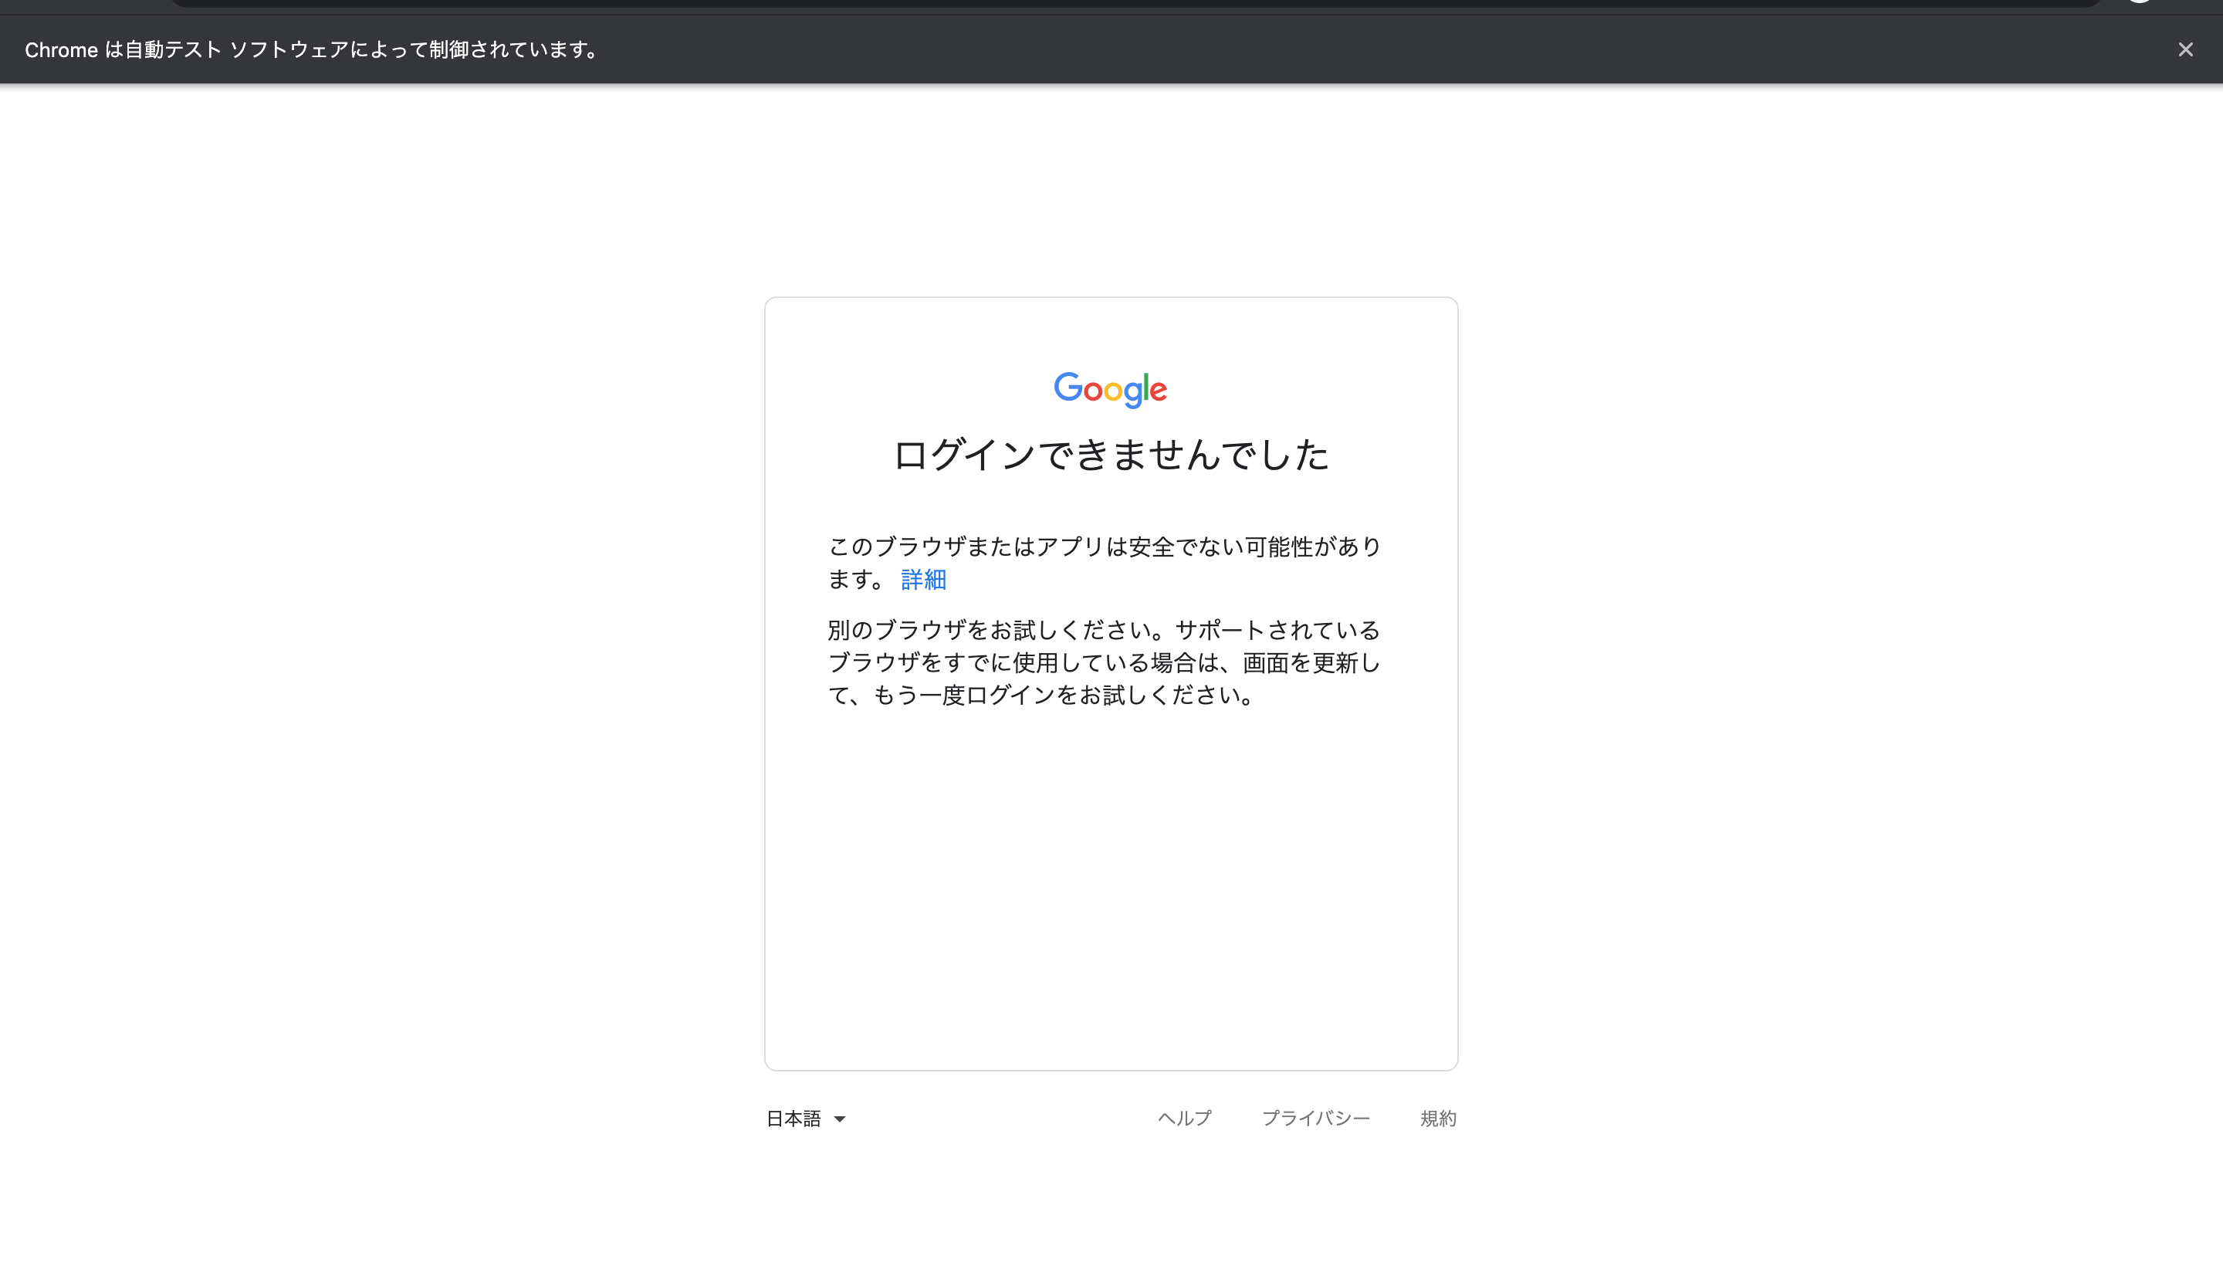Click the Google logo
The width and height of the screenshot is (2223, 1283).
click(1110, 388)
